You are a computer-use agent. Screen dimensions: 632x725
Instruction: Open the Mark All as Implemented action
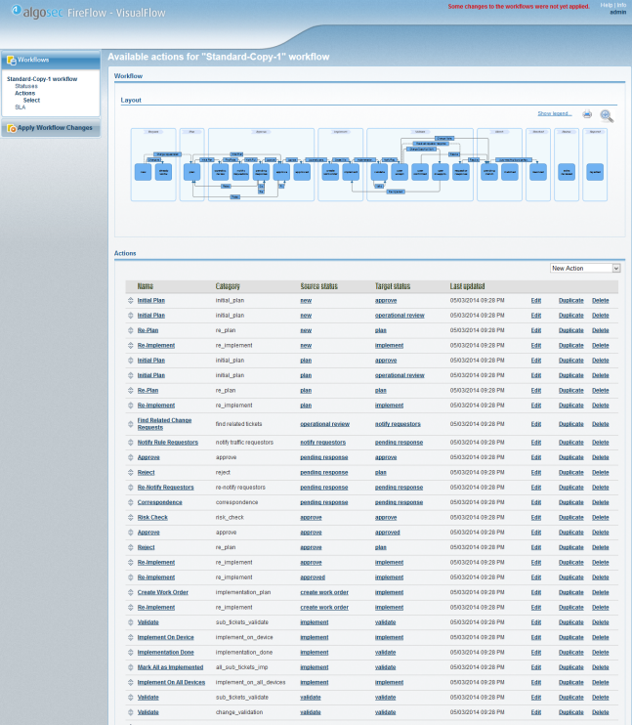click(171, 667)
